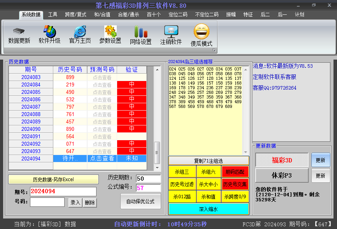This screenshot has width=337, height=229.
Task: Click the 预测号码 column header
Action: [102, 70]
